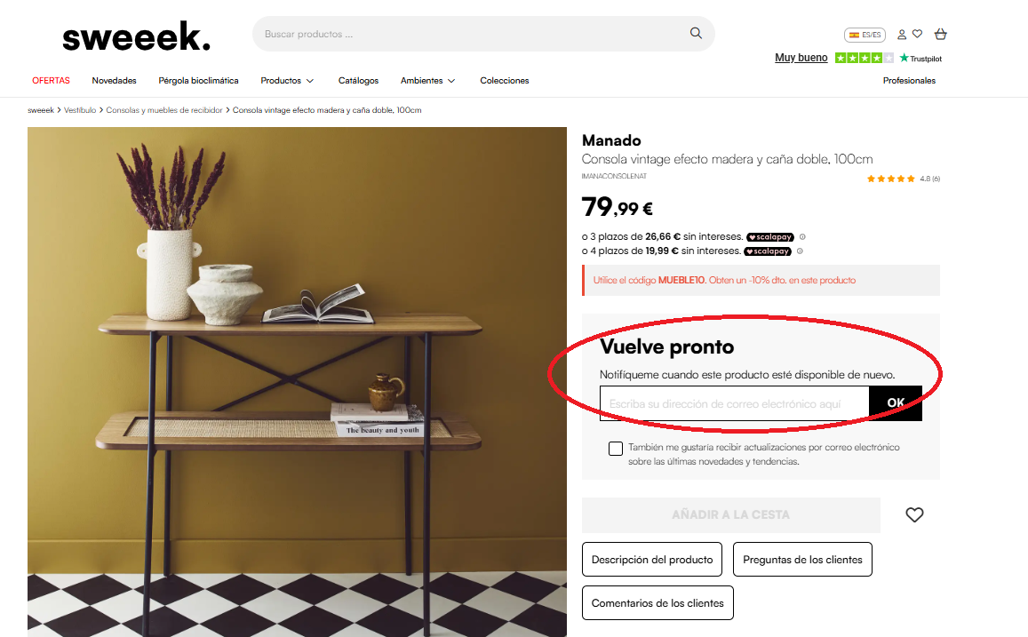This screenshot has width=1028, height=637.
Task: Add product to favorites heart icon
Action: (x=914, y=515)
